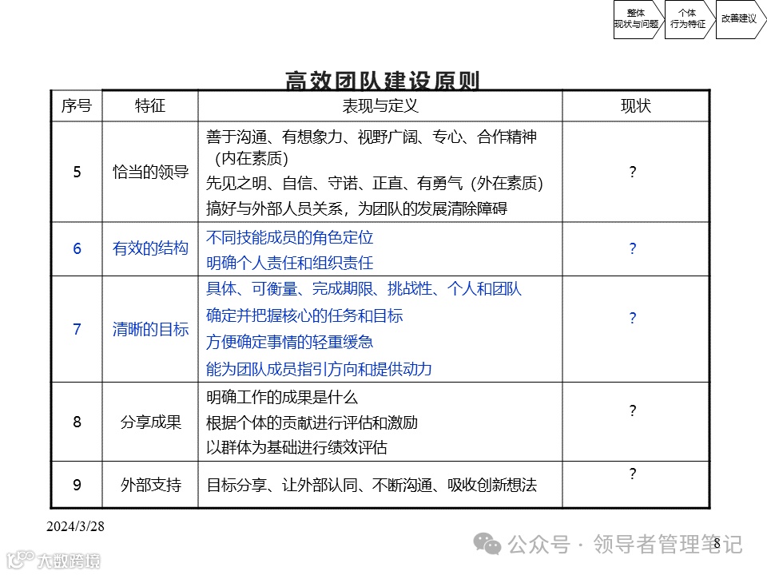Click the line 先见之明、自信、守诺、正直
767x575 pixels.
(375, 184)
